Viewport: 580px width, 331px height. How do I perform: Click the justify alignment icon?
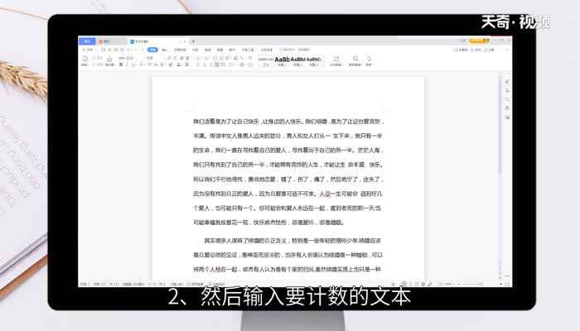tap(217, 65)
